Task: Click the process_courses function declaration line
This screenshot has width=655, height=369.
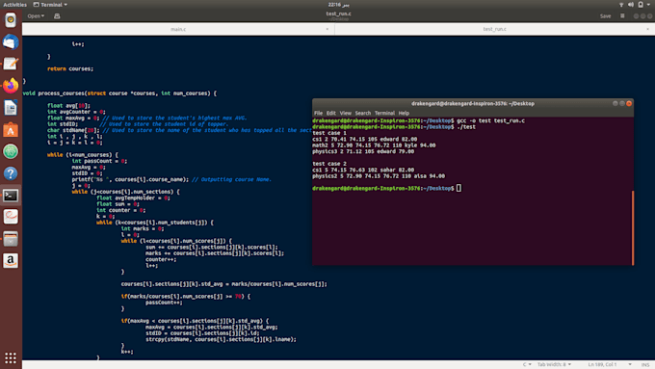Action: click(119, 93)
